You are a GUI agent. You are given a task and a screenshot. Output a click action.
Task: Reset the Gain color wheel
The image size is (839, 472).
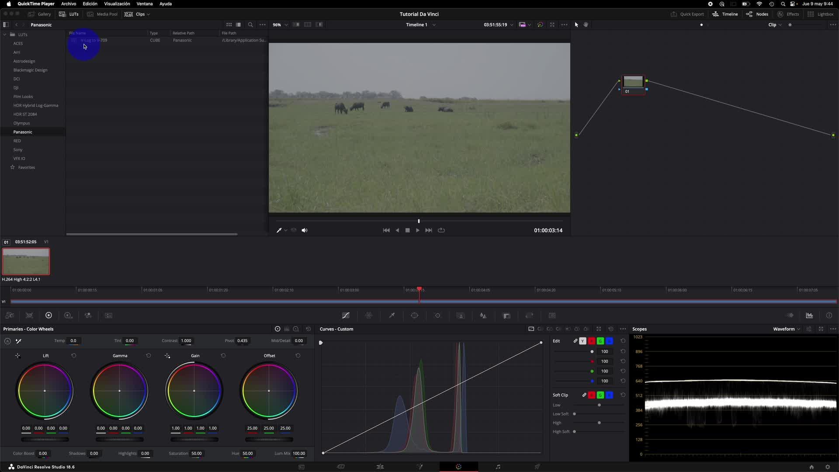[x=223, y=356]
